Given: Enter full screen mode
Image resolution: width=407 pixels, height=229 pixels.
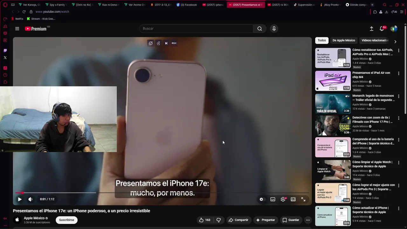Looking at the screenshot, I should [303, 199].
